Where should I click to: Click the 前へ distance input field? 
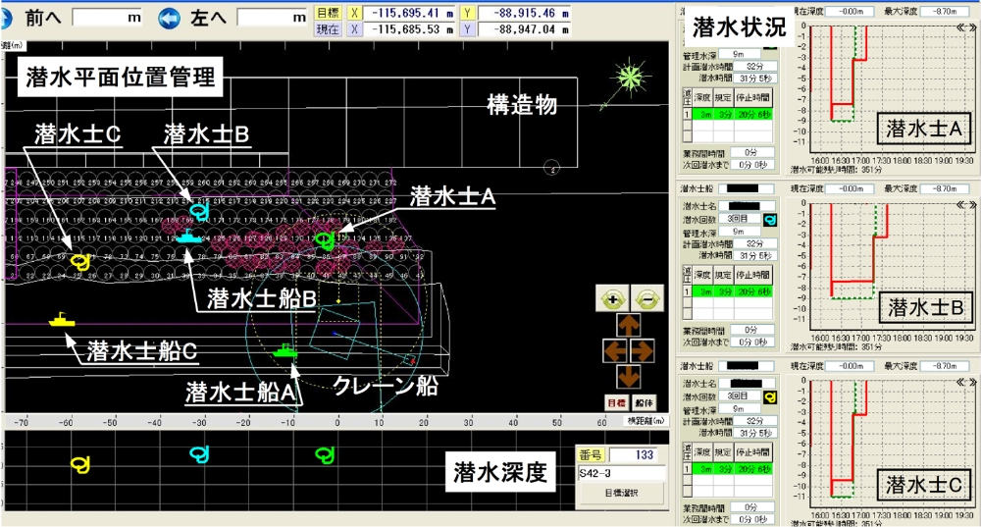[x=106, y=18]
